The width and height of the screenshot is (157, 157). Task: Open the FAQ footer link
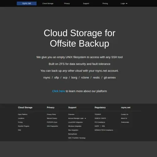click(19, 130)
